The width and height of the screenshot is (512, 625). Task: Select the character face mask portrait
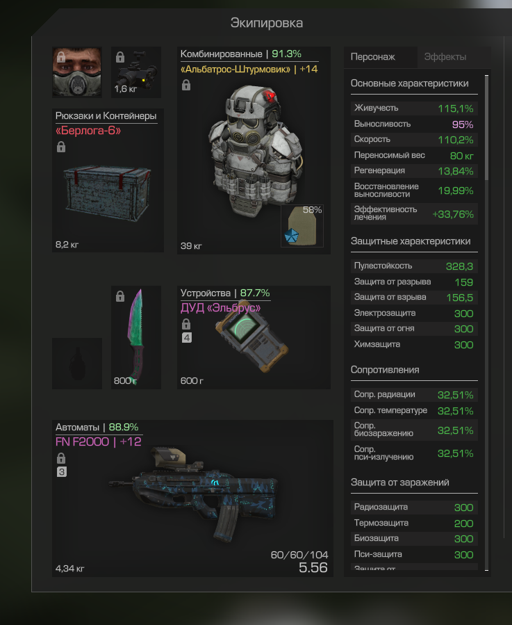point(77,72)
